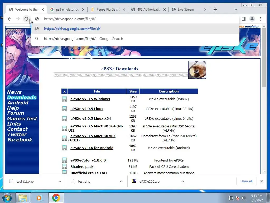Download ePSXe v2.0.5 Windows link
This screenshot has height=203, width=270.
pos(90,99)
